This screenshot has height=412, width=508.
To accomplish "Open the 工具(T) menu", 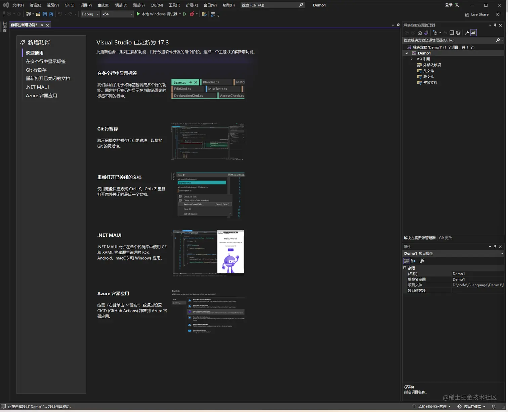I will (174, 5).
